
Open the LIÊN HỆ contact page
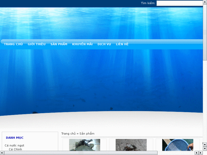pyautogui.click(x=122, y=44)
